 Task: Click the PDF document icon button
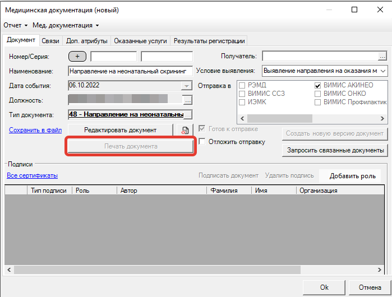click(x=185, y=130)
